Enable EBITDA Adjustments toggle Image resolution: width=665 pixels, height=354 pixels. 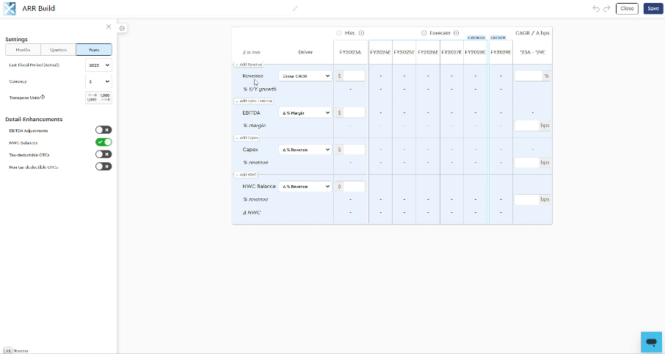(103, 130)
